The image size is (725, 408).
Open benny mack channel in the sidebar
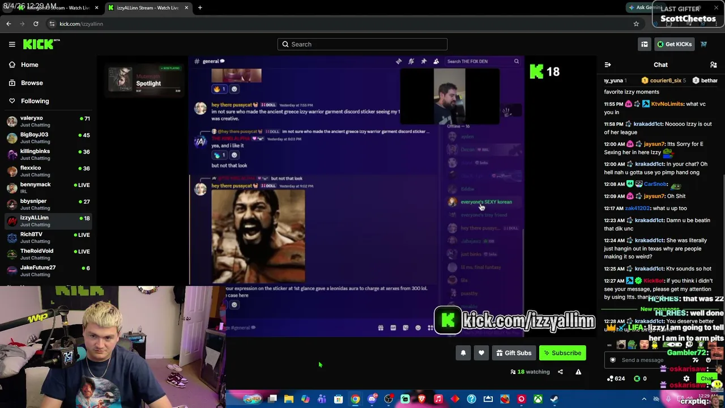point(49,188)
